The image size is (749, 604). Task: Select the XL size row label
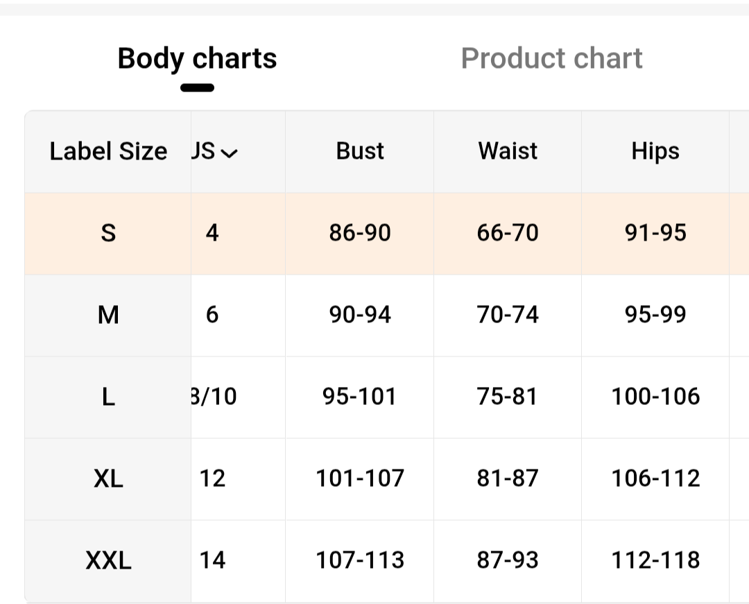(108, 478)
